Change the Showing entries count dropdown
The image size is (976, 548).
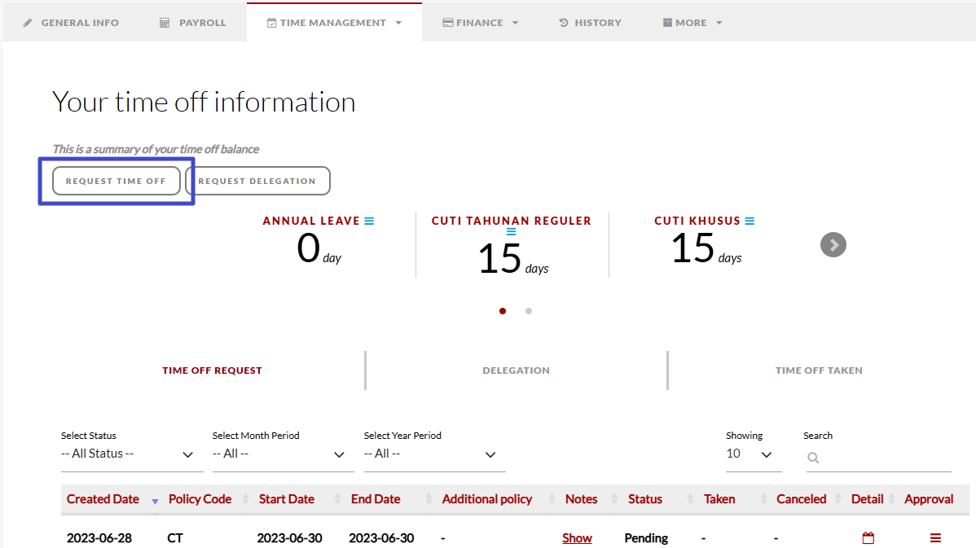[x=752, y=454]
